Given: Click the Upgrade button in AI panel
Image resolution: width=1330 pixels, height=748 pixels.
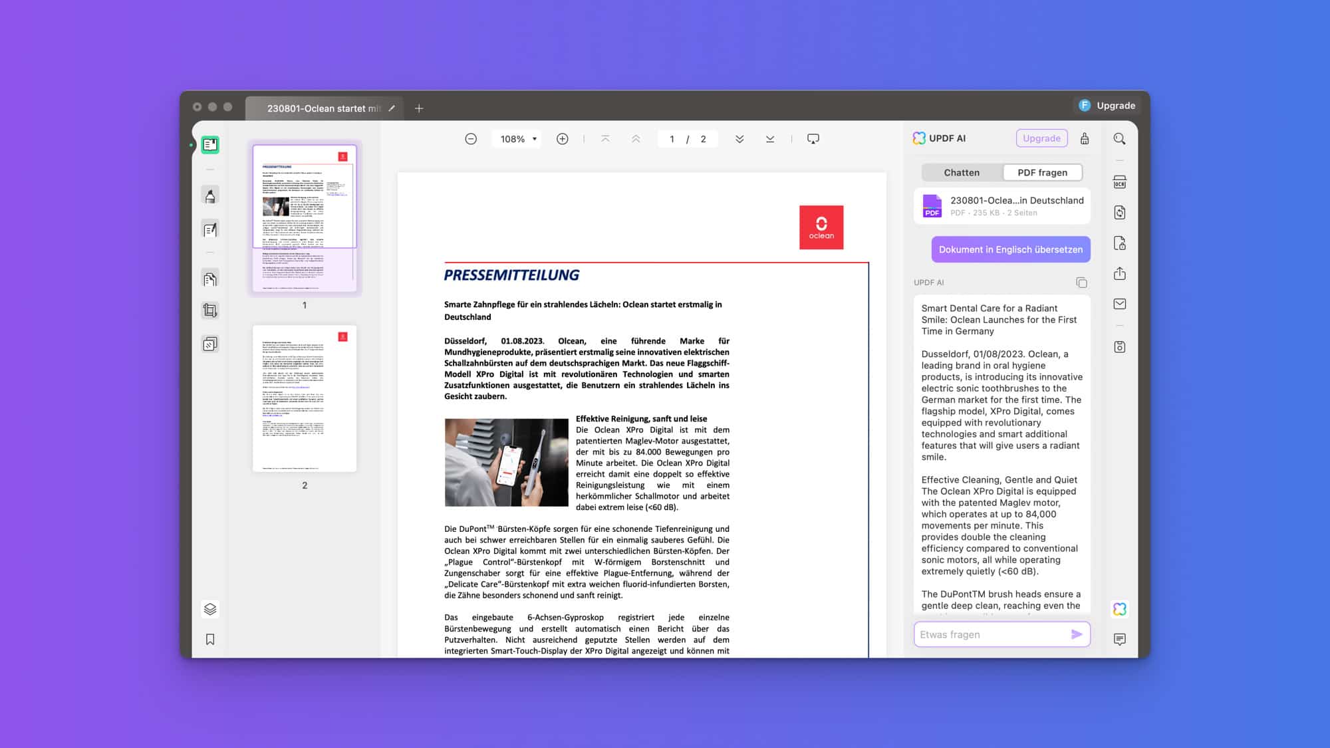Looking at the screenshot, I should (x=1041, y=138).
